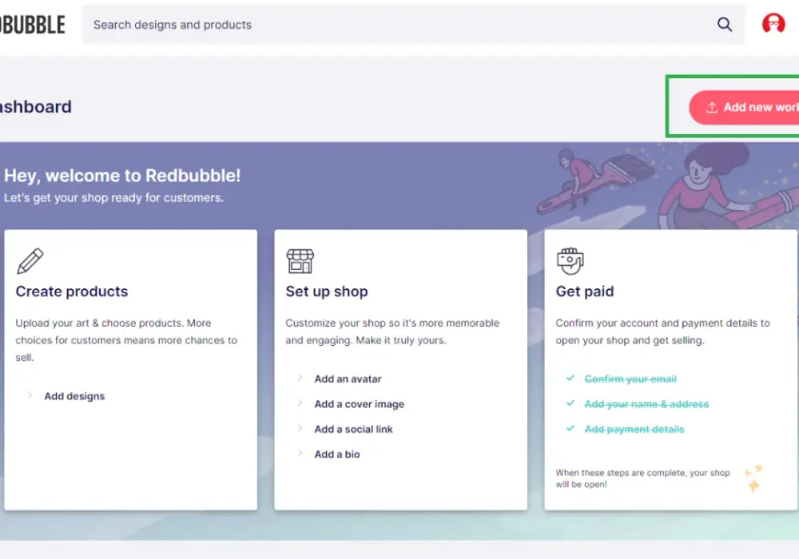Viewport: 799px width, 559px height.
Task: Open the Add a cover image link
Action: (x=360, y=404)
